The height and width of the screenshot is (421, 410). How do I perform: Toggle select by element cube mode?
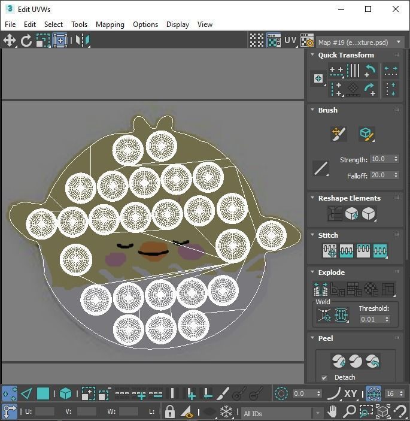pos(65,394)
